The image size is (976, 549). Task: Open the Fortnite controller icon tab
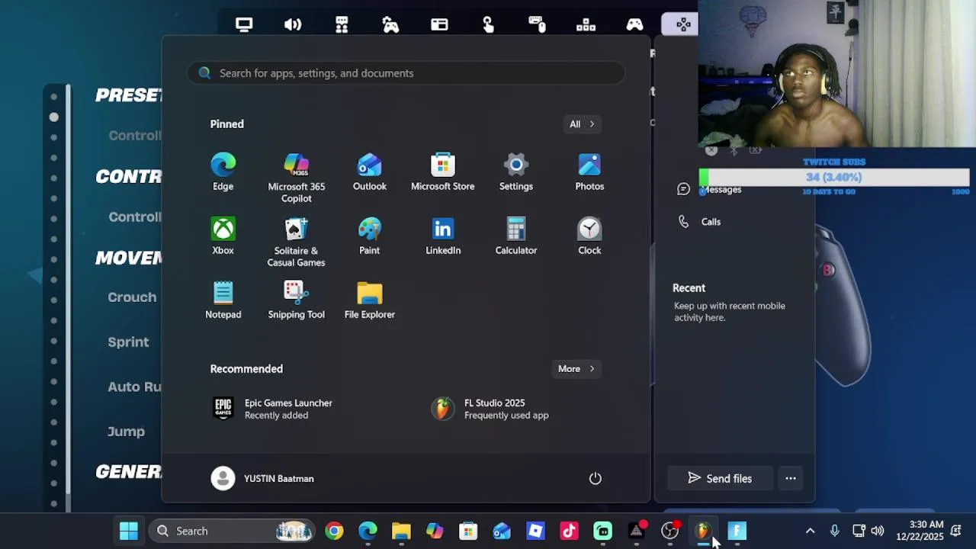click(634, 24)
